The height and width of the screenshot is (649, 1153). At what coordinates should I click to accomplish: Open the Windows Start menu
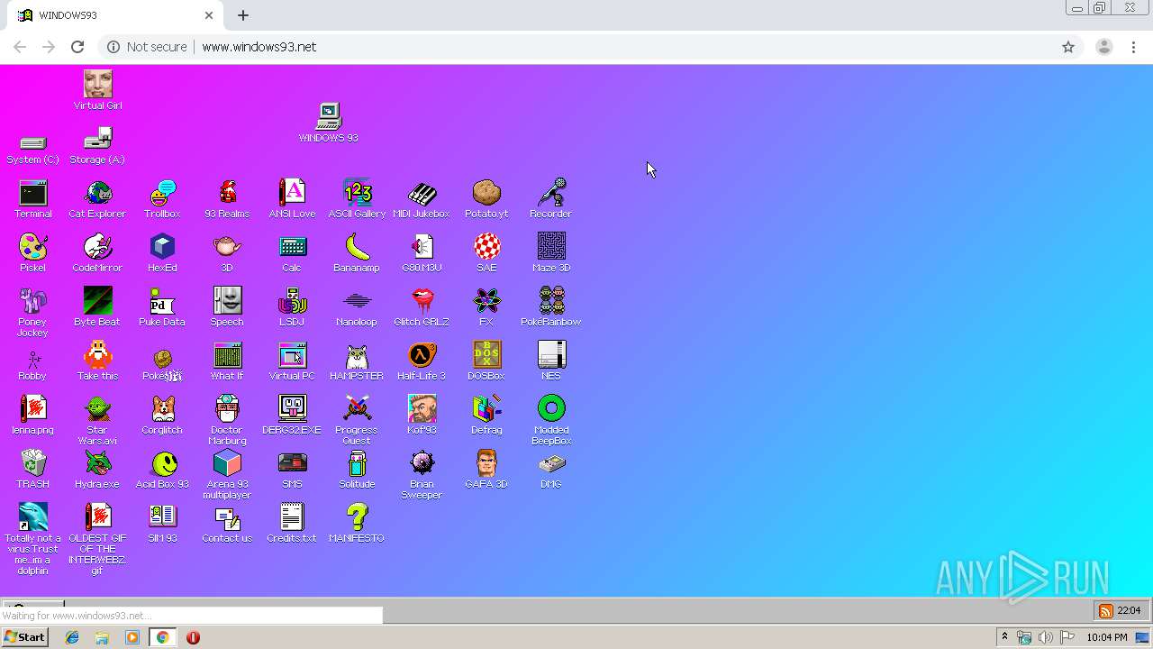(24, 637)
